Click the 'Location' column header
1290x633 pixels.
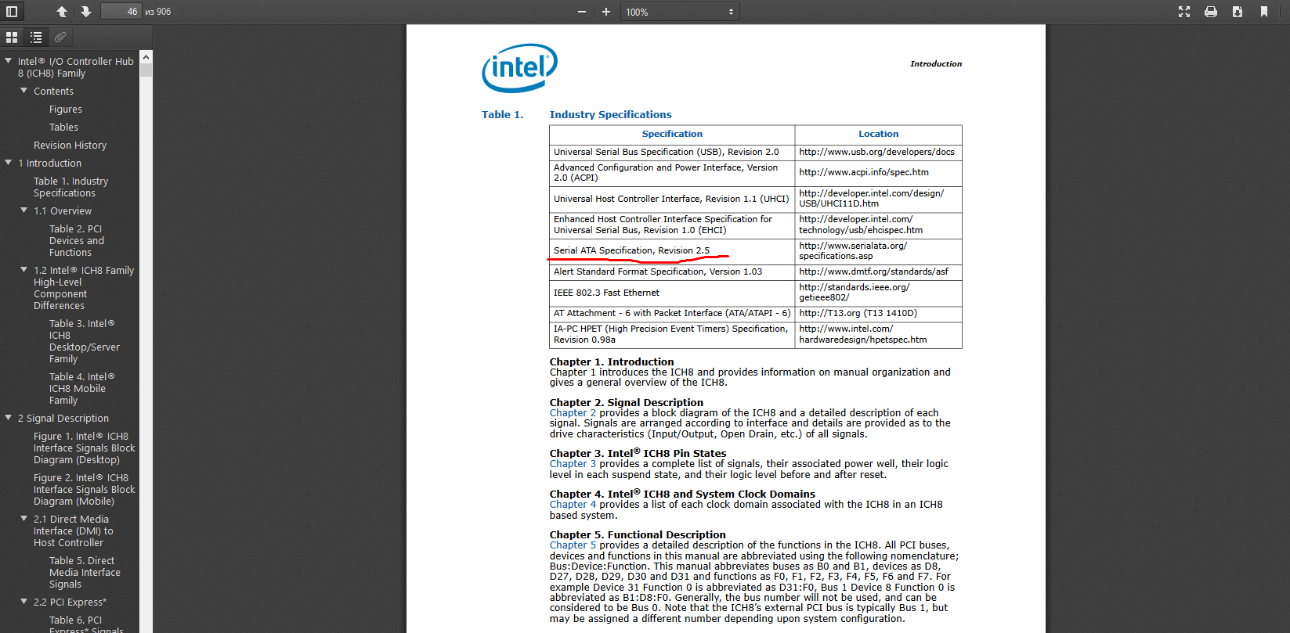click(879, 135)
